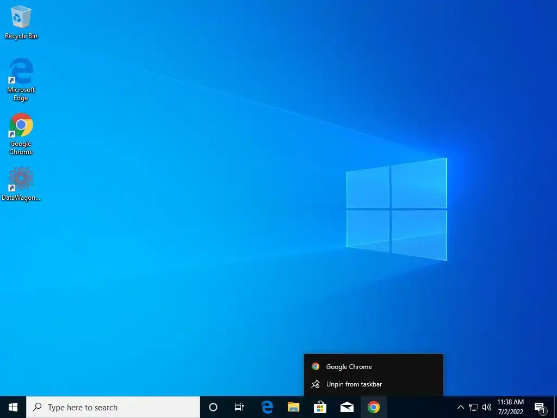Select the Microsoft Edge desktop shortcut
This screenshot has height=418, width=557.
[21, 79]
